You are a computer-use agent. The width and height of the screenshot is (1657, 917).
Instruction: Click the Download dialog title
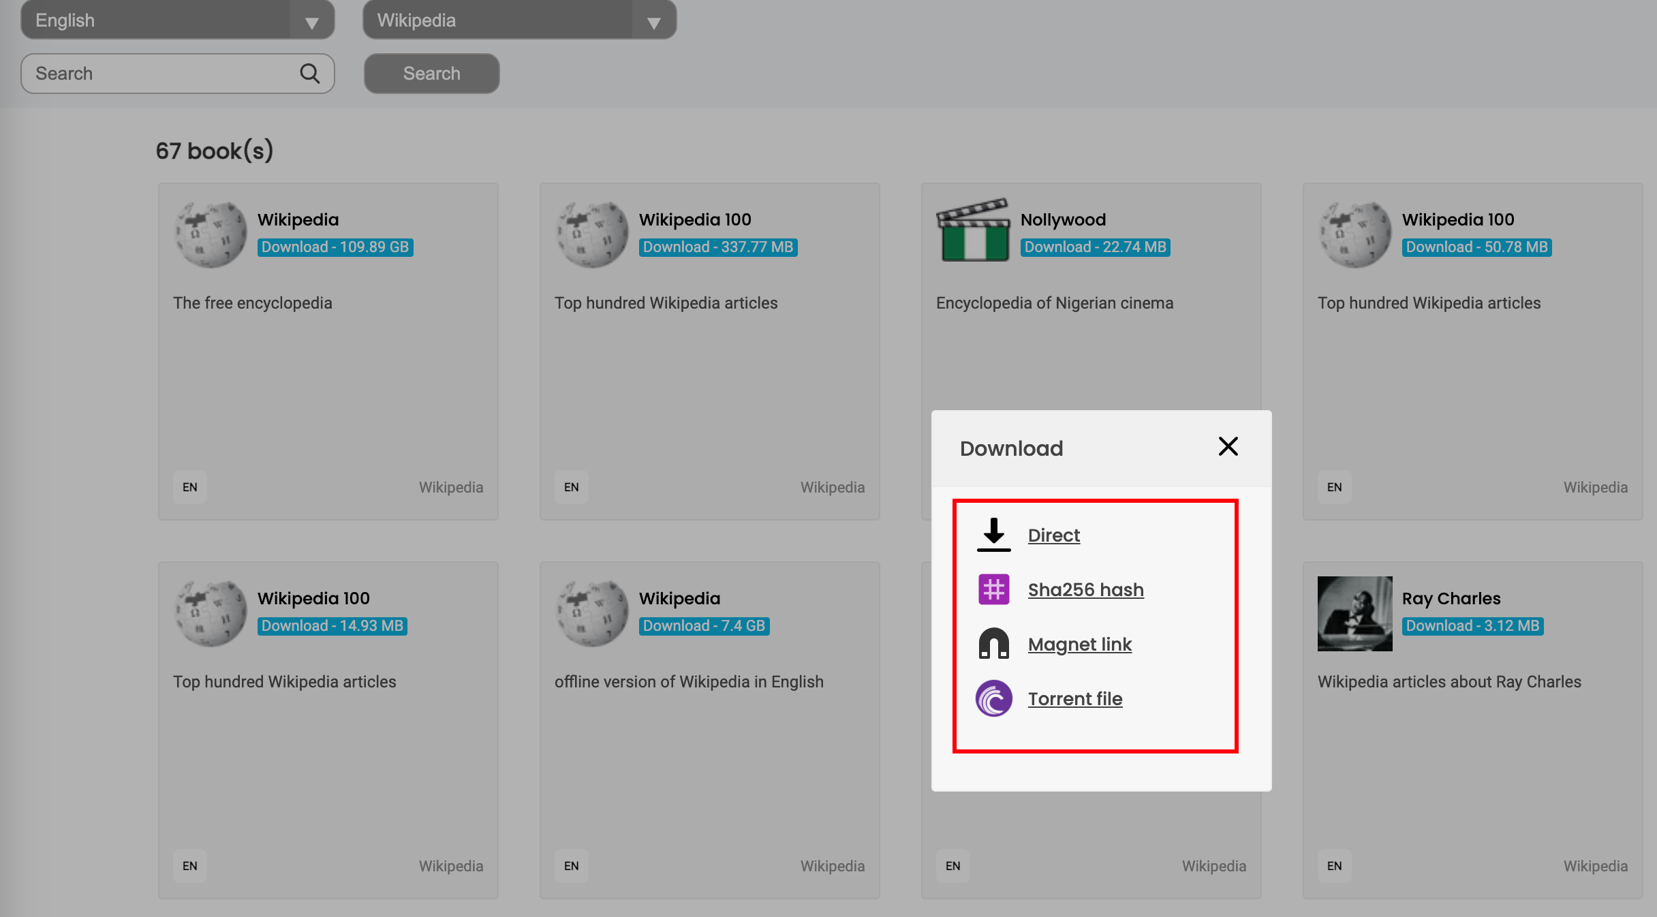(1011, 448)
